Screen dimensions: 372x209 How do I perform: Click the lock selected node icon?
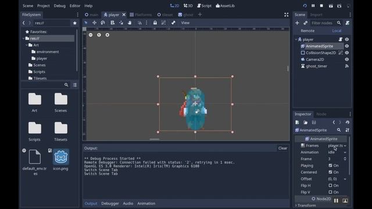(155, 23)
